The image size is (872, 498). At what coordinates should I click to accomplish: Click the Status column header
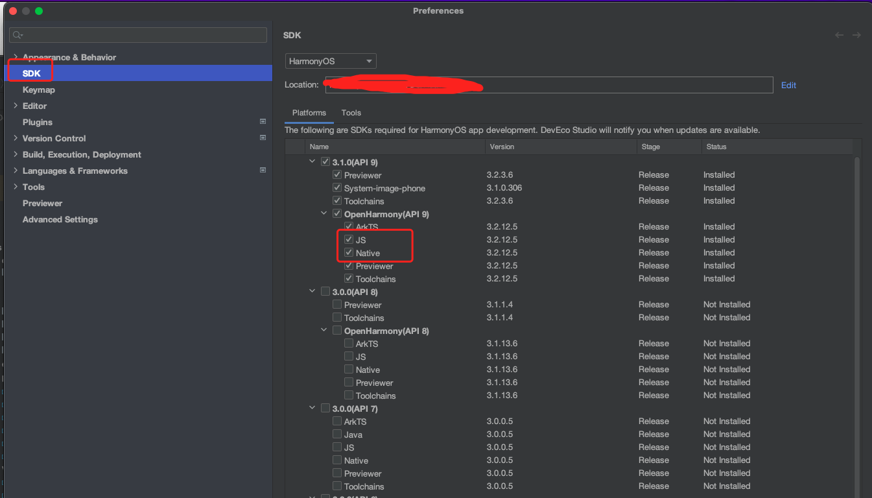[x=777, y=147]
